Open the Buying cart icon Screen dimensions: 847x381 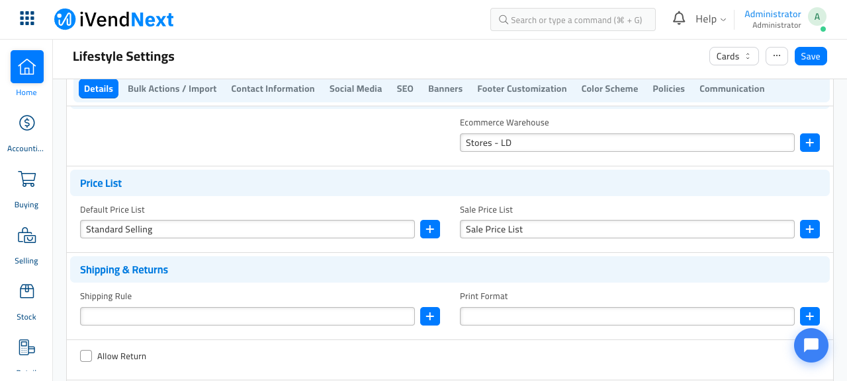coord(26,179)
